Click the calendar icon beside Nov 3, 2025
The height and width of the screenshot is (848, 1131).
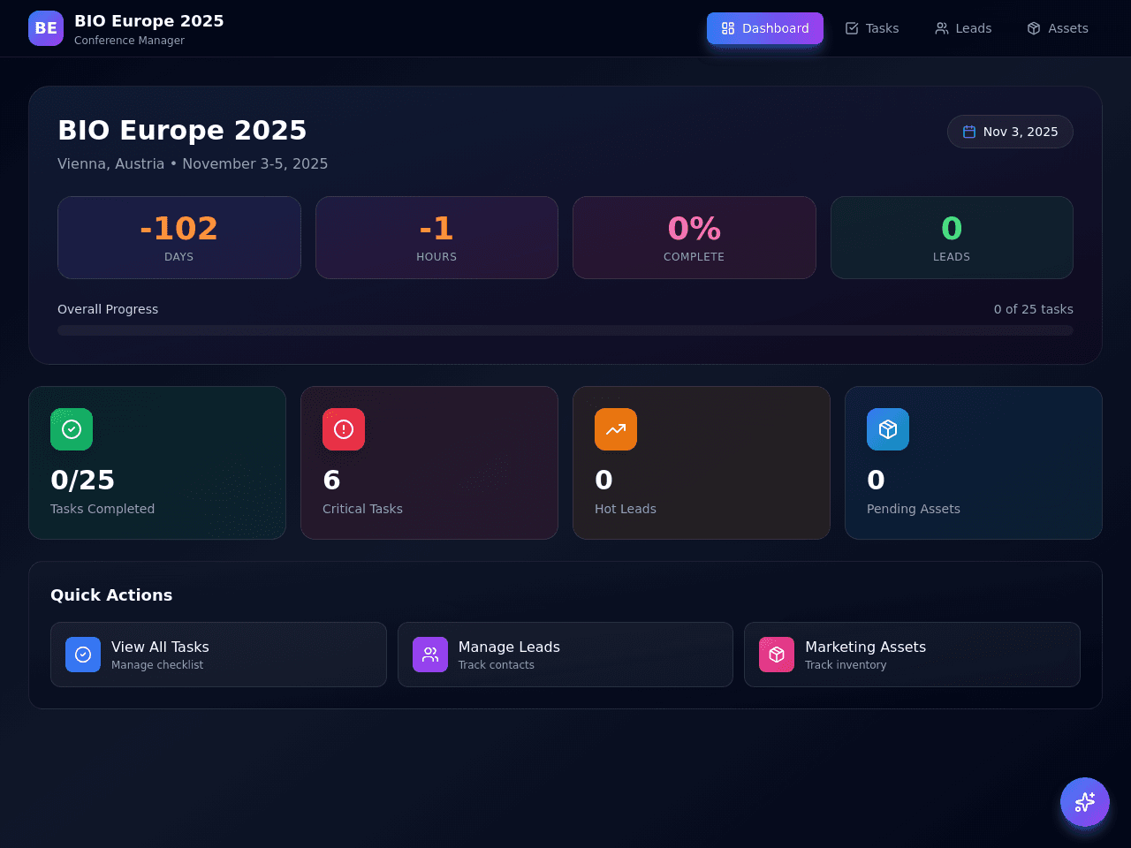(x=969, y=132)
